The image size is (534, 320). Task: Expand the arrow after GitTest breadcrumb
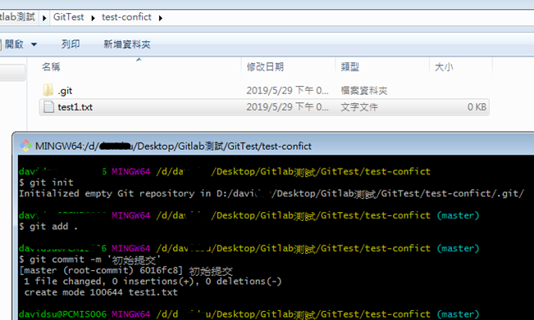(93, 18)
